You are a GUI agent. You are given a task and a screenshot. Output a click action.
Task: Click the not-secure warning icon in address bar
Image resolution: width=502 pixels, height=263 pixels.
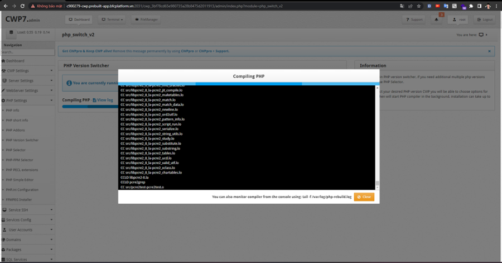(33, 6)
